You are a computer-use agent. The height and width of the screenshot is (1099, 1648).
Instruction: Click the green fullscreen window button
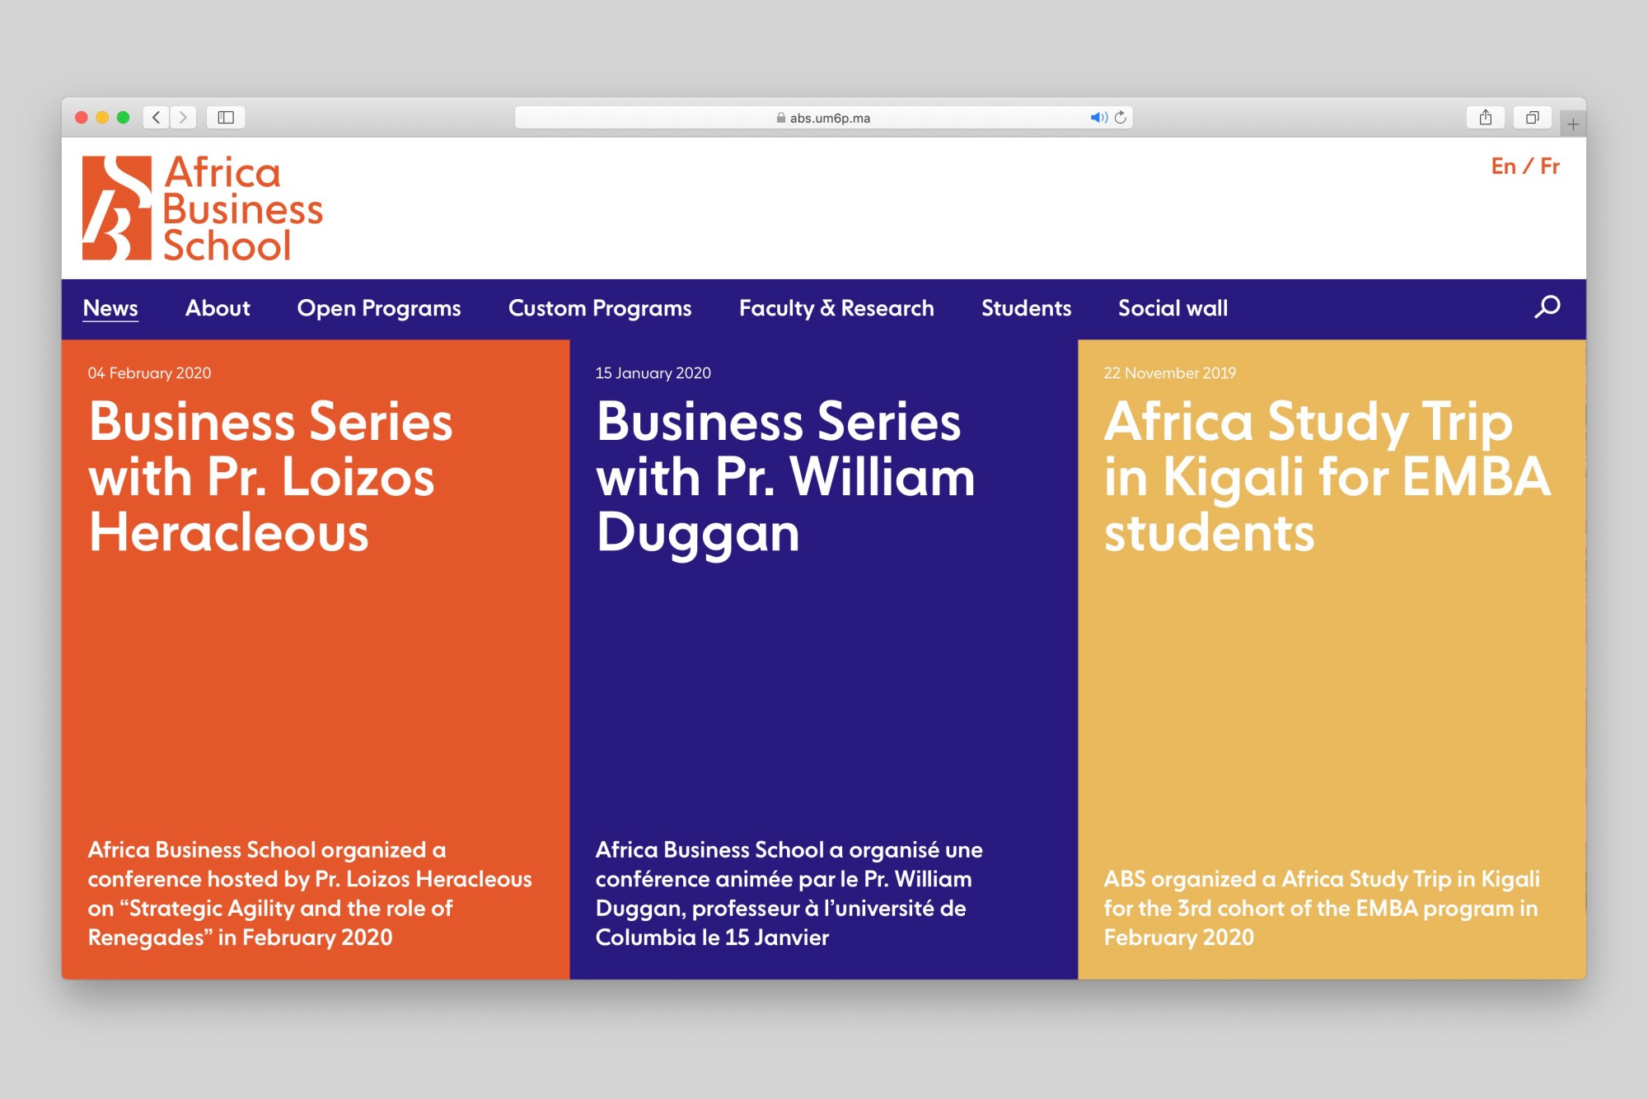coord(124,118)
